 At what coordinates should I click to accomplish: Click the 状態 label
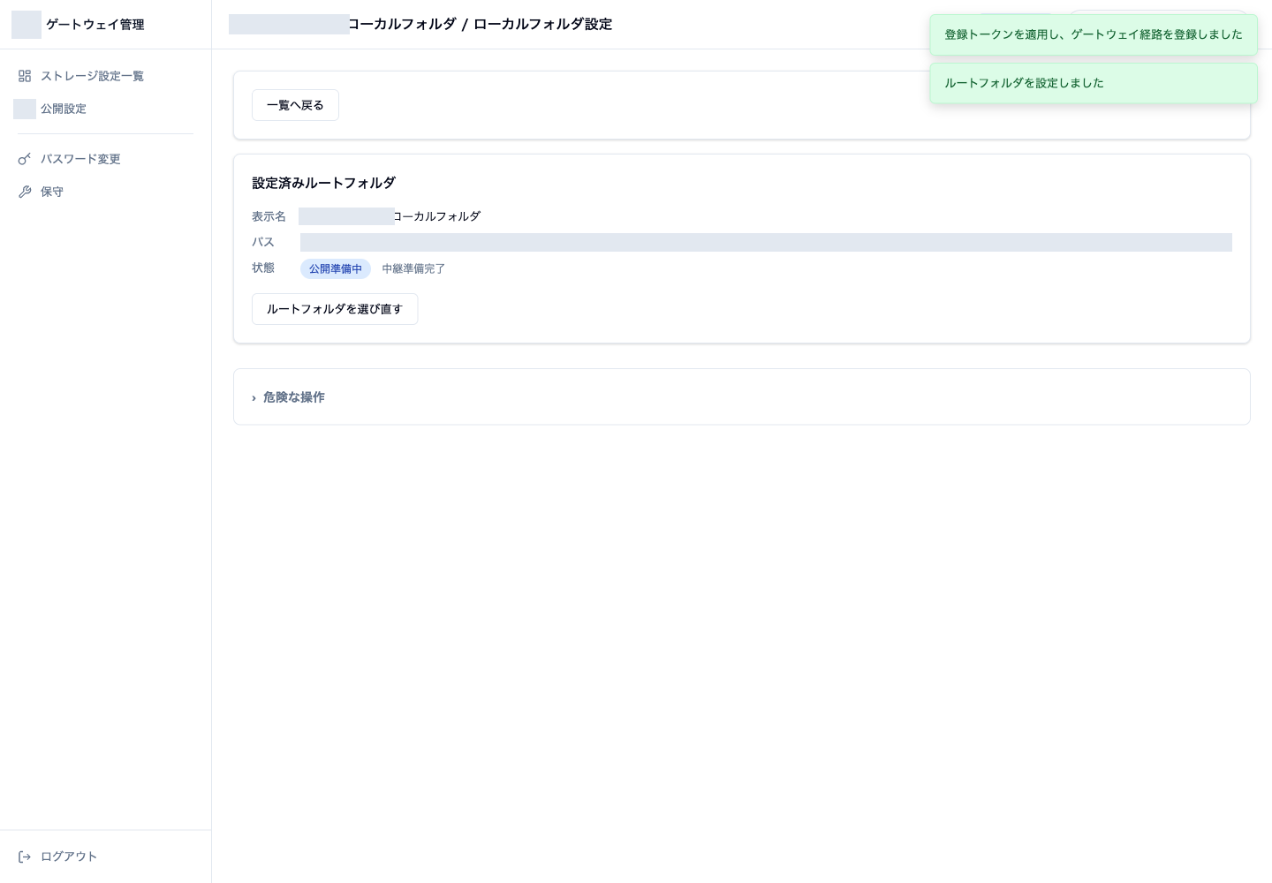point(263,268)
